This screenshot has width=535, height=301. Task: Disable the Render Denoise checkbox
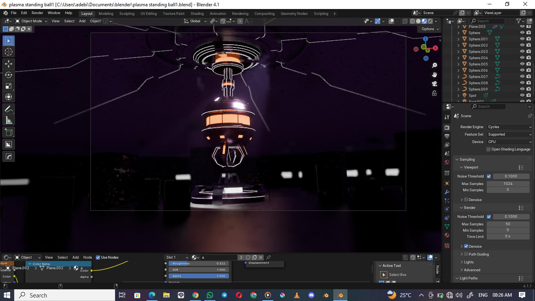(x=466, y=247)
